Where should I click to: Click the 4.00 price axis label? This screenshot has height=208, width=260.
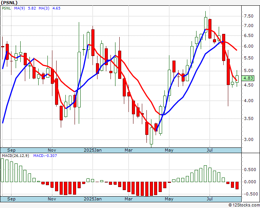coord(249,101)
